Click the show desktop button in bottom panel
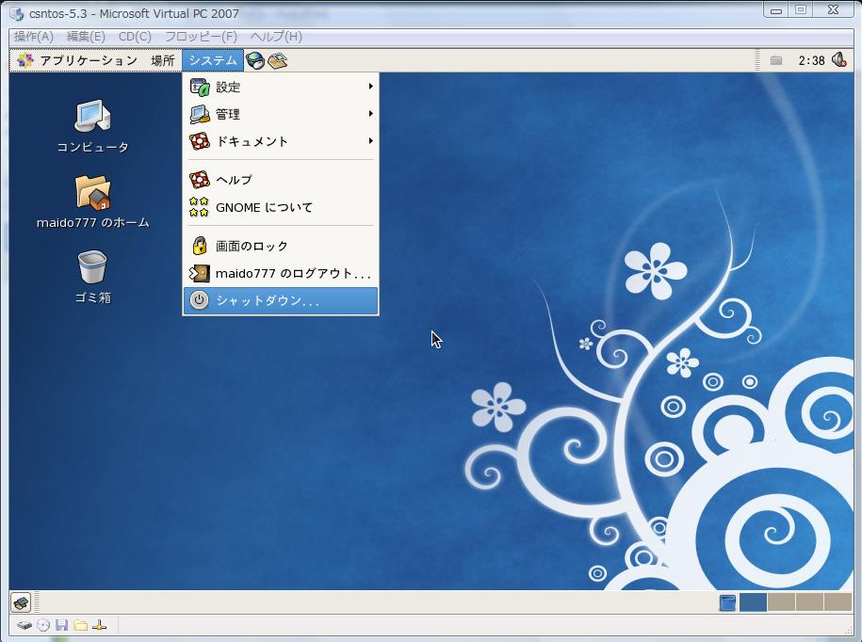Viewport: 862px width, 642px height. 21,602
